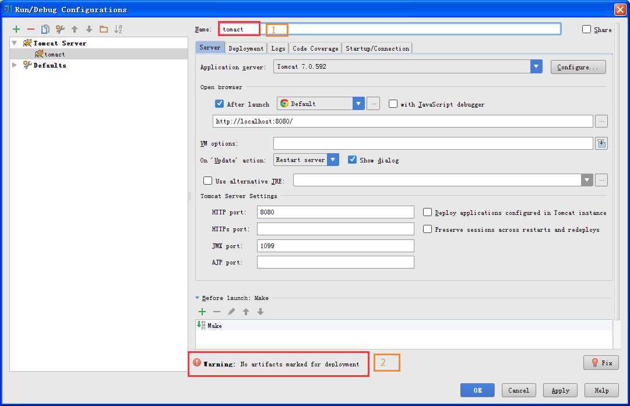The width and height of the screenshot is (630, 406).
Task: Switch to the Server tab
Action: (210, 47)
